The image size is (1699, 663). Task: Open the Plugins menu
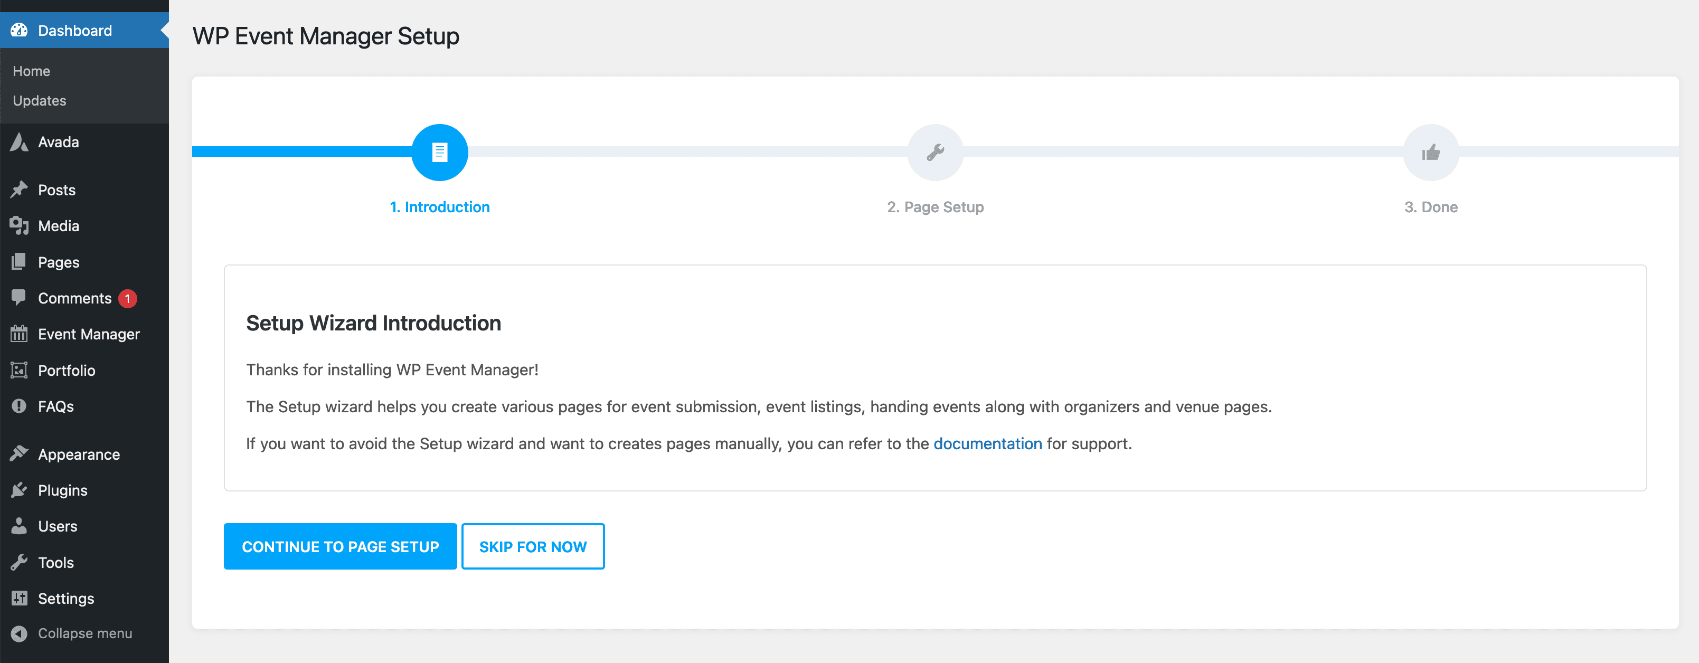click(x=84, y=490)
